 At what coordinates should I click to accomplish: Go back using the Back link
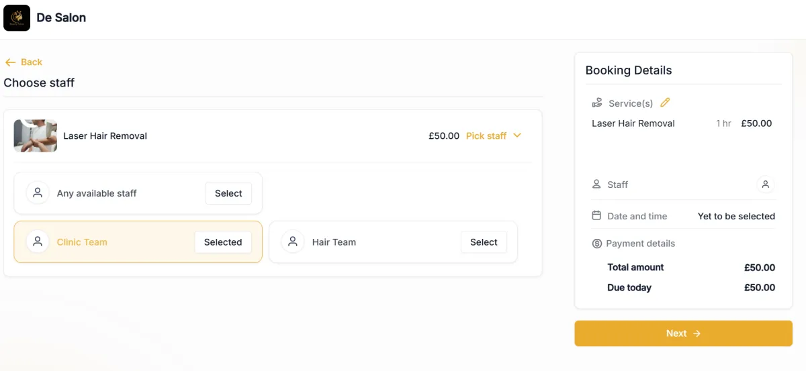coord(31,62)
